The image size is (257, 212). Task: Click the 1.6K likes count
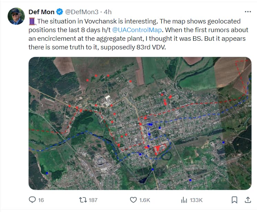[145, 200]
